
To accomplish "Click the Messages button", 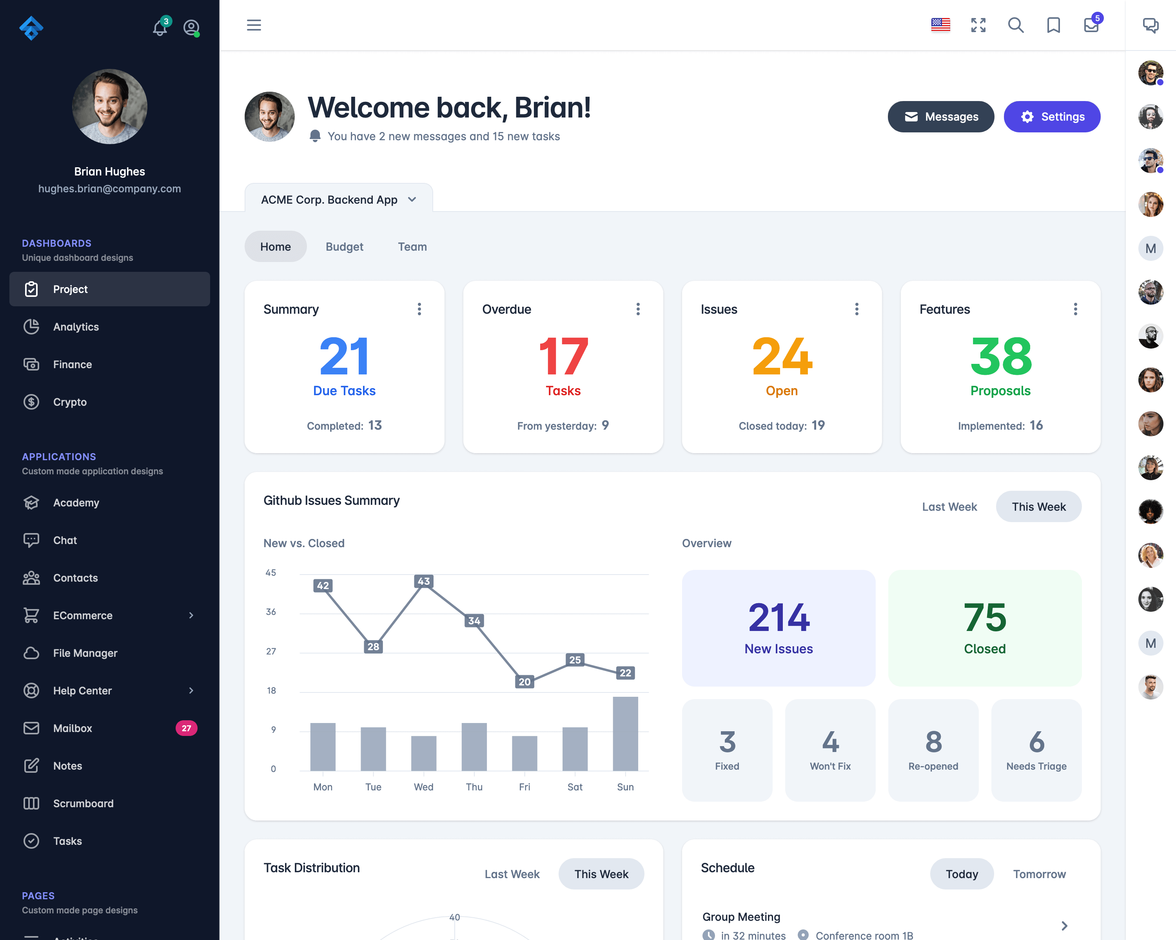I will (940, 116).
